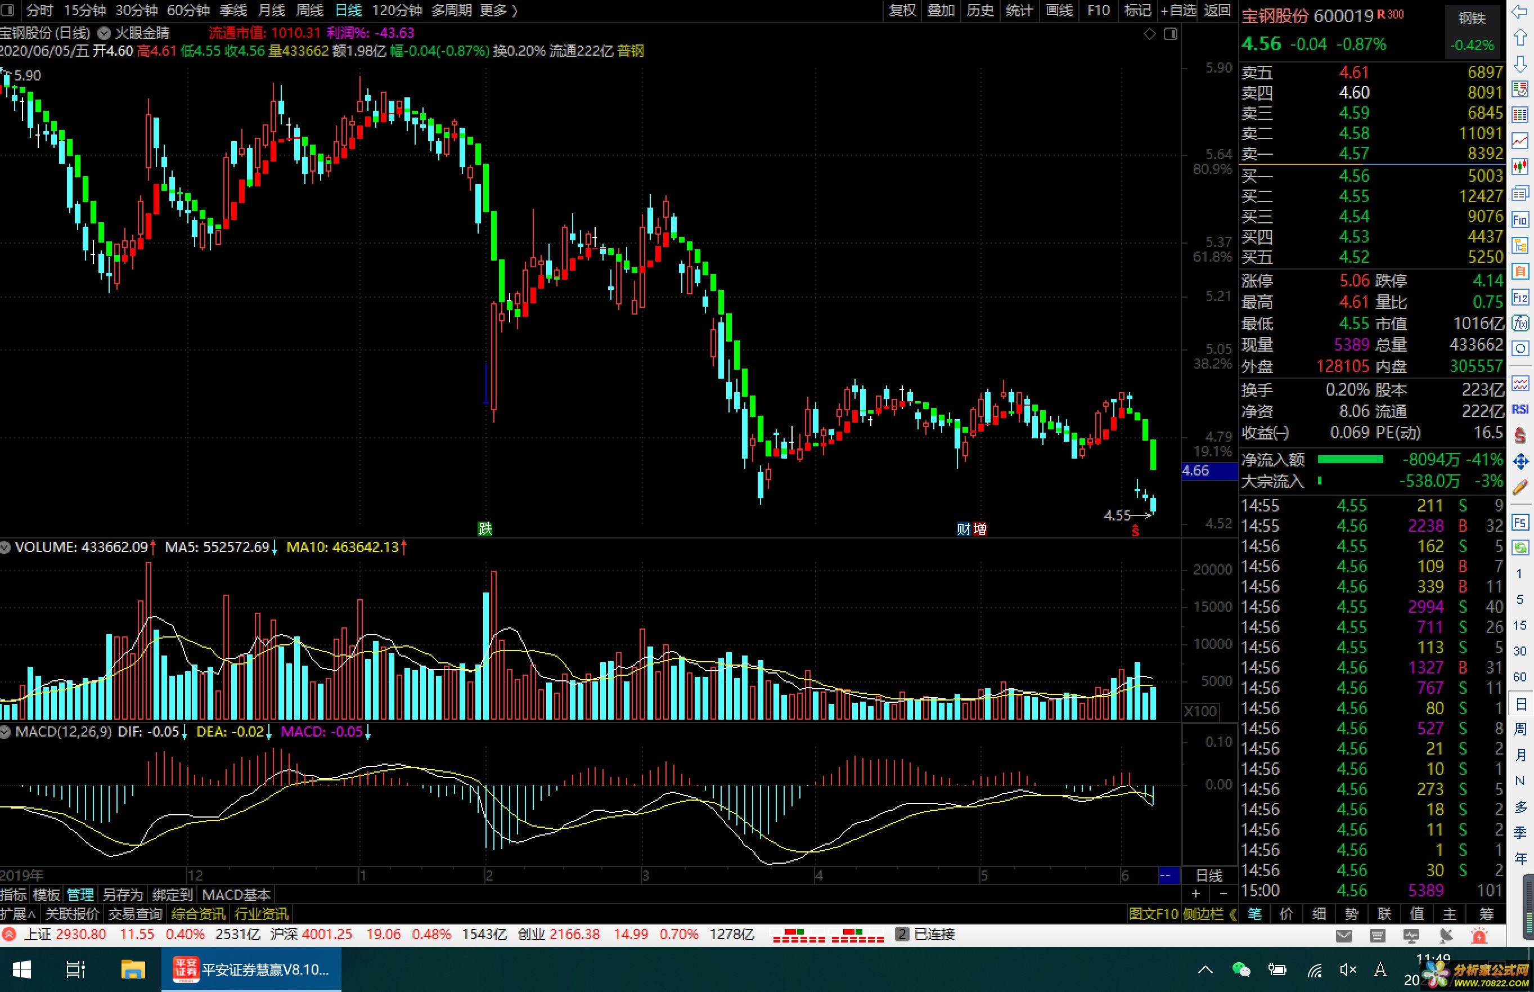1534x992 pixels.
Task: Select the weekly 周 period in sidebar
Action: (x=1520, y=729)
